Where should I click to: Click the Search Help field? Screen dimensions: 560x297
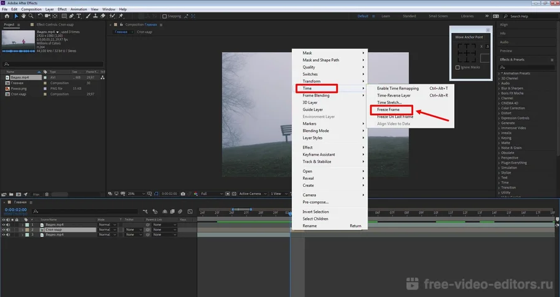tap(530, 16)
